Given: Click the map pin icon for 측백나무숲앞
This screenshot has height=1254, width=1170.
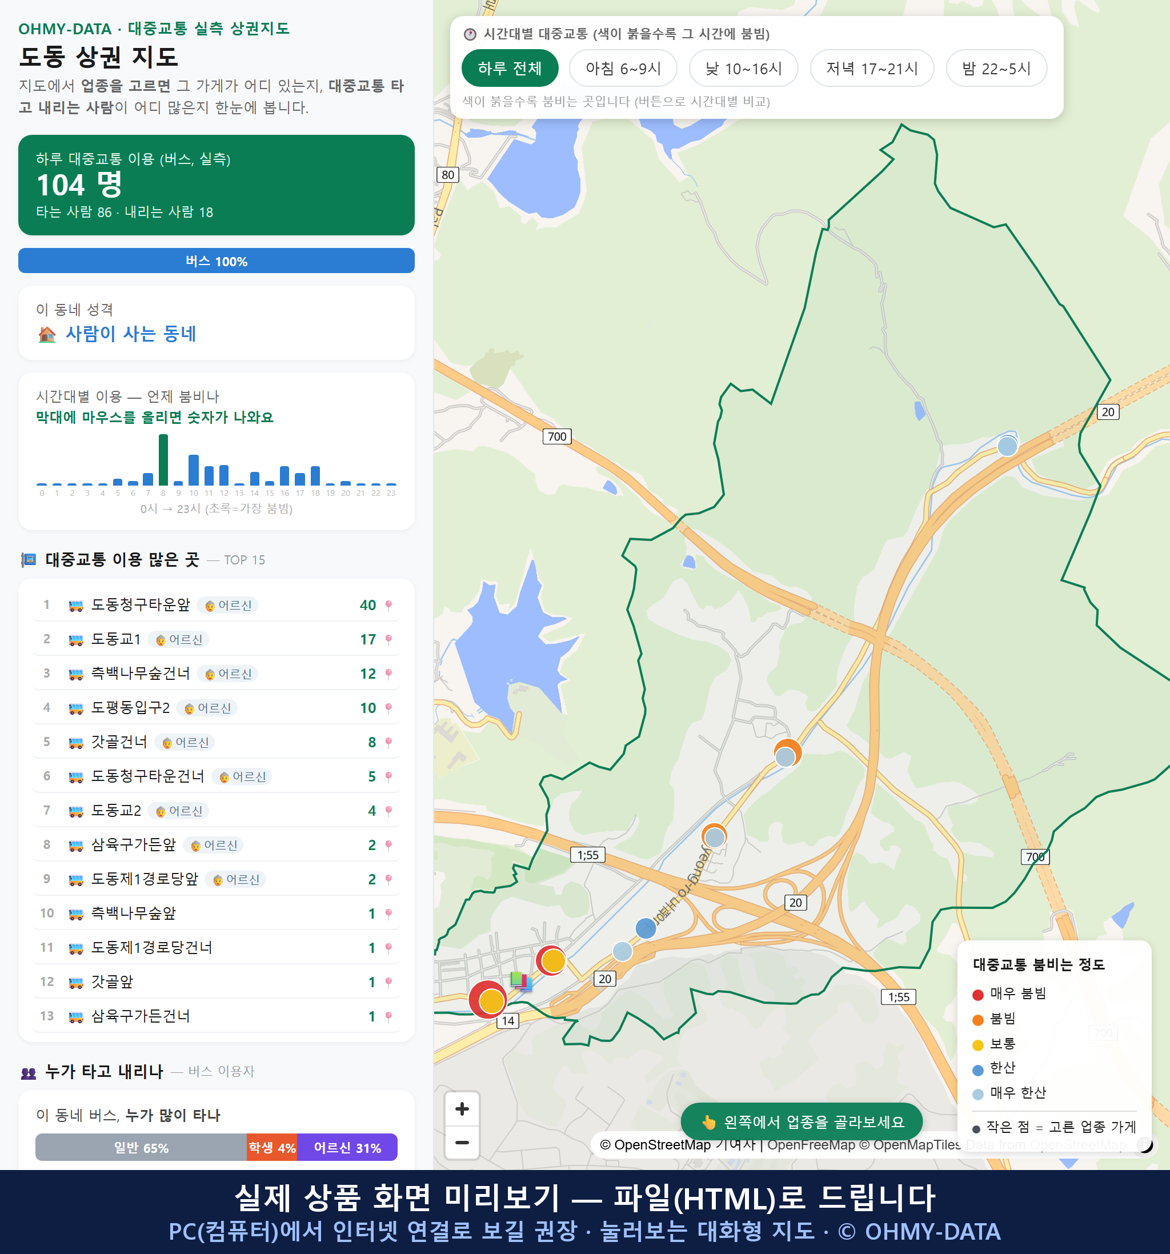Looking at the screenshot, I should [388, 914].
